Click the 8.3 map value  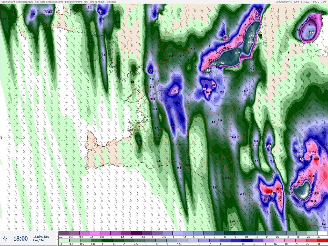(50, 12)
